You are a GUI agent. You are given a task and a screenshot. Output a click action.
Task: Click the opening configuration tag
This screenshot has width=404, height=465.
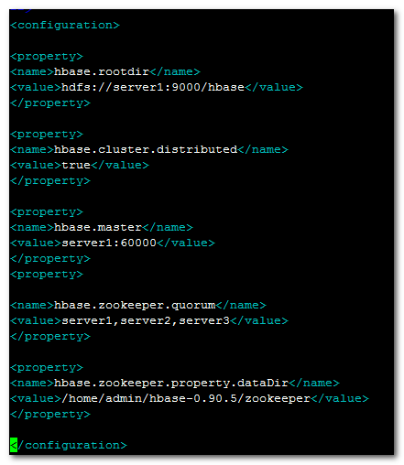tap(65, 25)
